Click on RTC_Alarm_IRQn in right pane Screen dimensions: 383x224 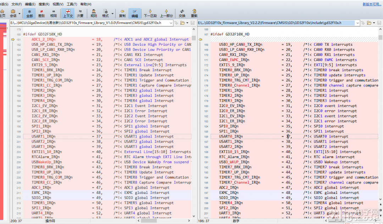point(234,157)
